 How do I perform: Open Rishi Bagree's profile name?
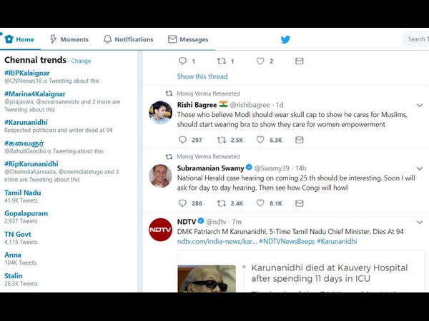point(197,105)
